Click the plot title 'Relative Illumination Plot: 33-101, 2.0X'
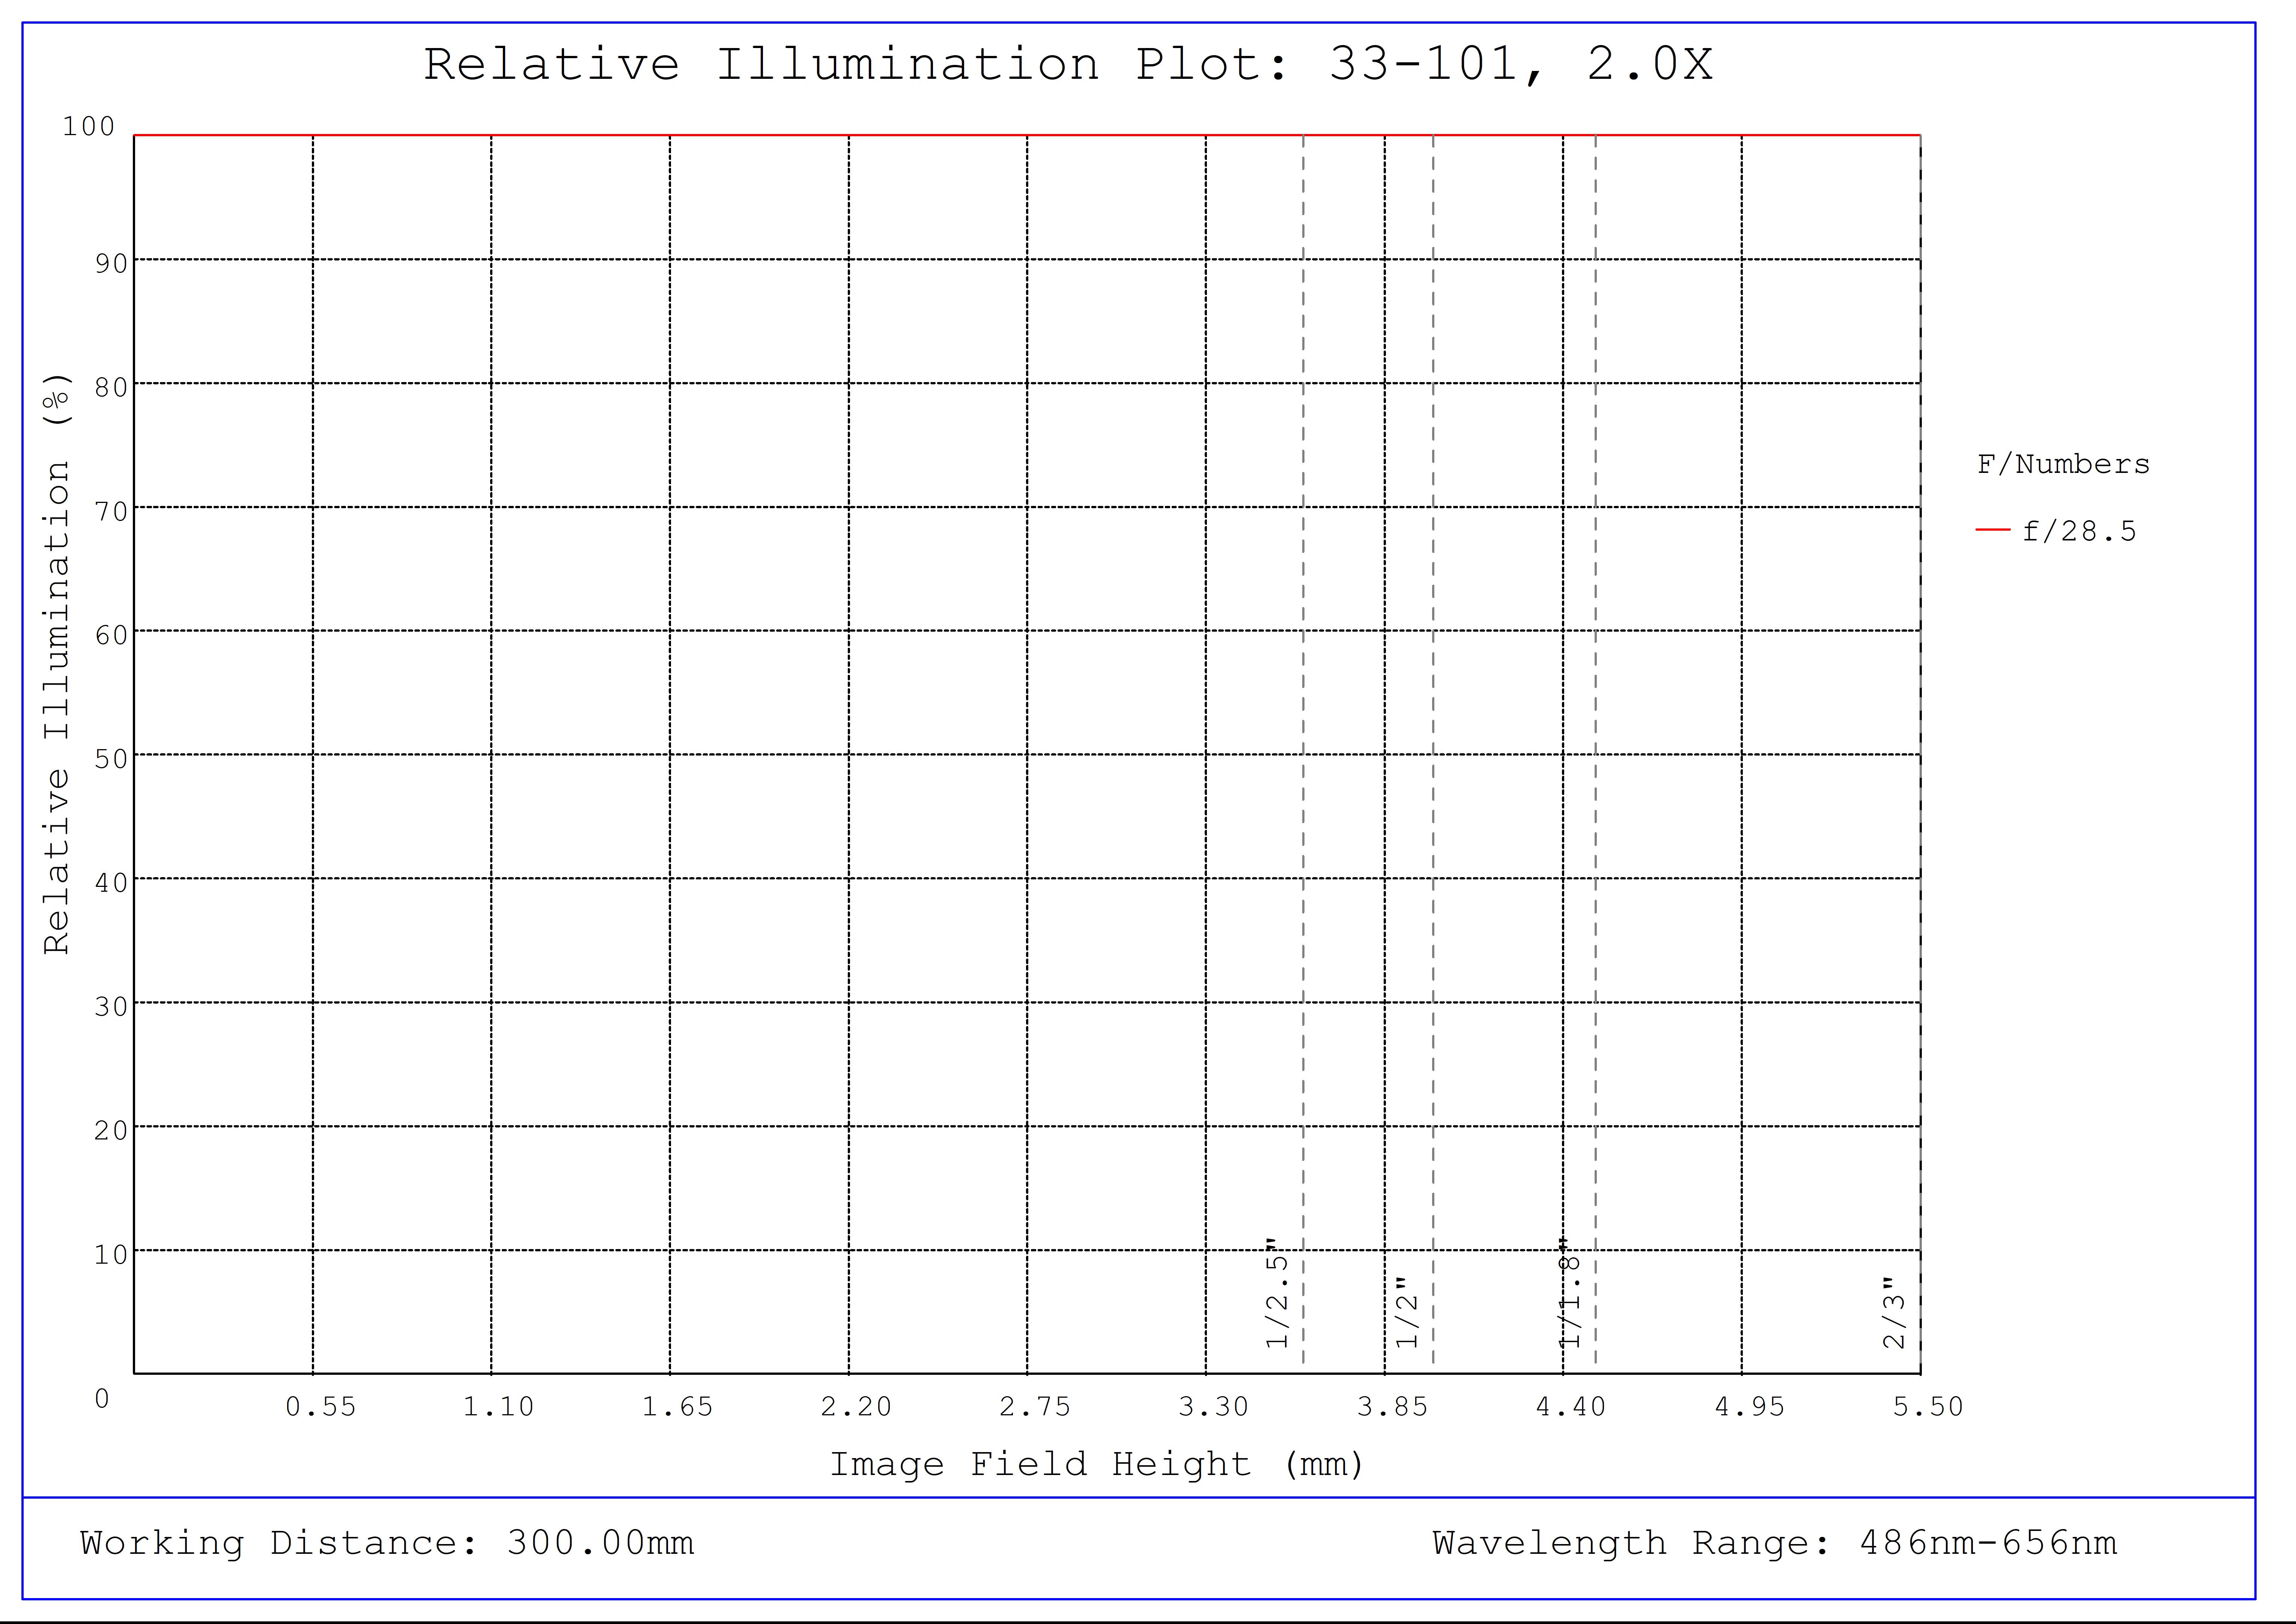2296x1624 pixels. [1068, 65]
